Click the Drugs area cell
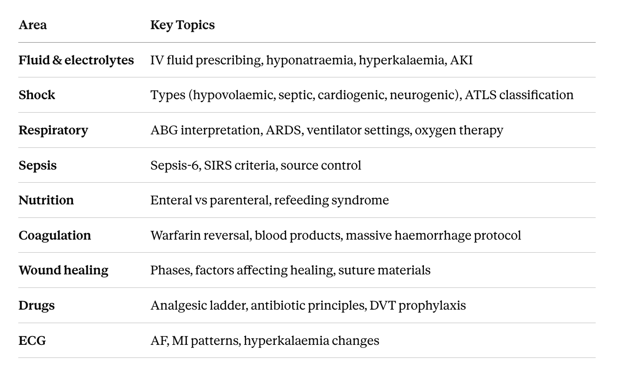 37,305
